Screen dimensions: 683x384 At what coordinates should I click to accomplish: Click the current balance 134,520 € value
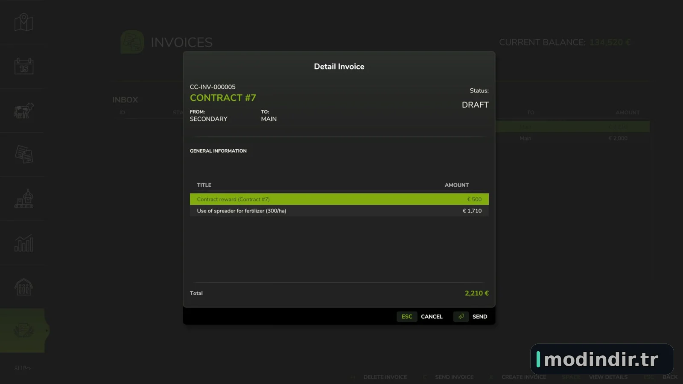click(610, 42)
